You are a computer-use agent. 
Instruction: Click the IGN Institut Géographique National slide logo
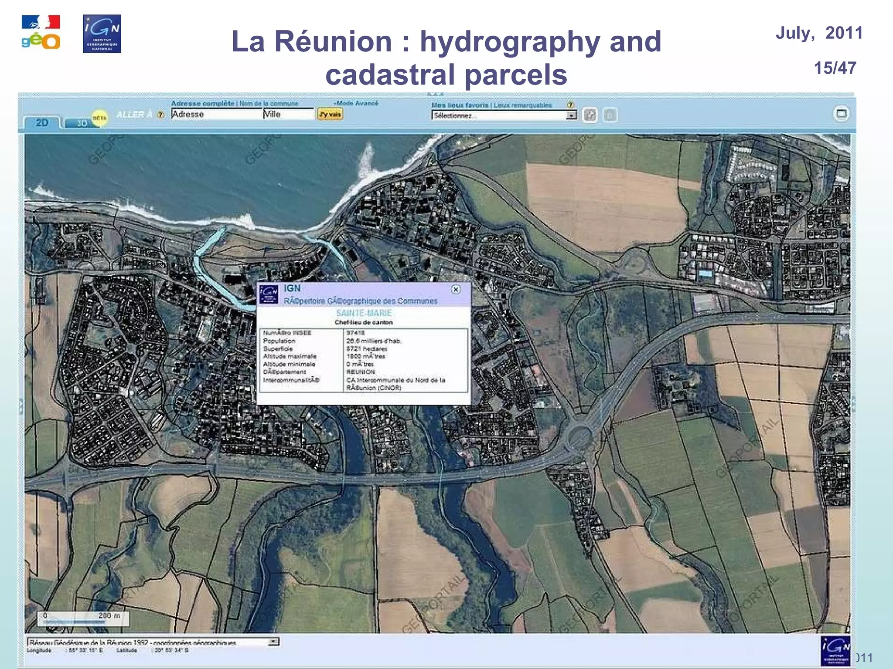(x=102, y=34)
